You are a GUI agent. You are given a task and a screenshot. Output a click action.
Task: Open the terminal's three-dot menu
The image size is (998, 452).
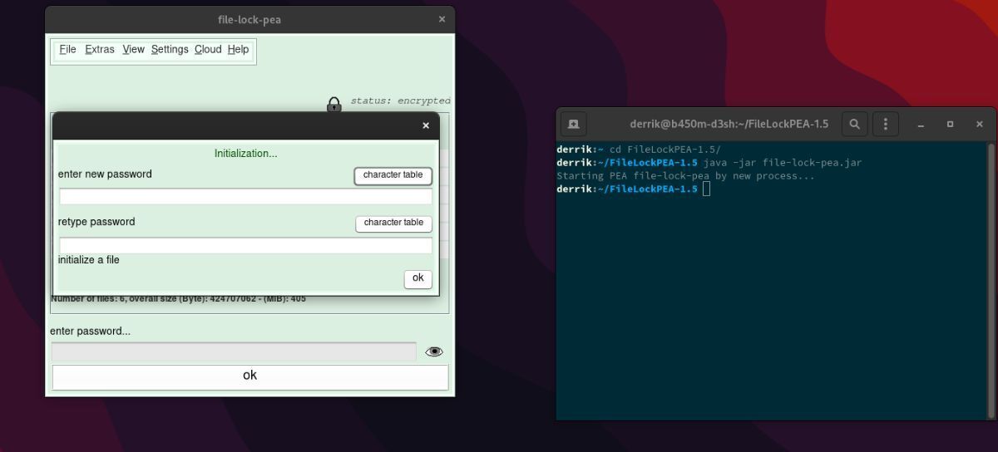point(885,124)
